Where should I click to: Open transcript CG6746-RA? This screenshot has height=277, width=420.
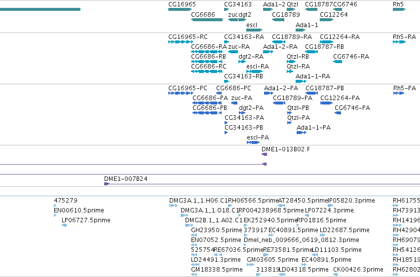point(338,62)
